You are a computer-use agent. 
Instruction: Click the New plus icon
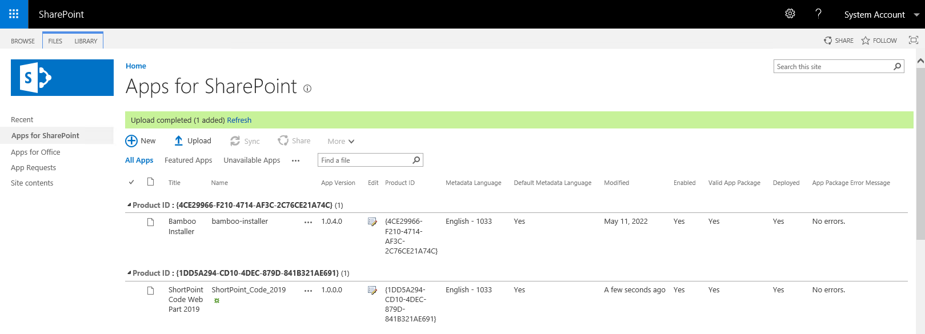131,141
